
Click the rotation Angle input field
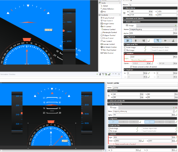pos(152,57)
